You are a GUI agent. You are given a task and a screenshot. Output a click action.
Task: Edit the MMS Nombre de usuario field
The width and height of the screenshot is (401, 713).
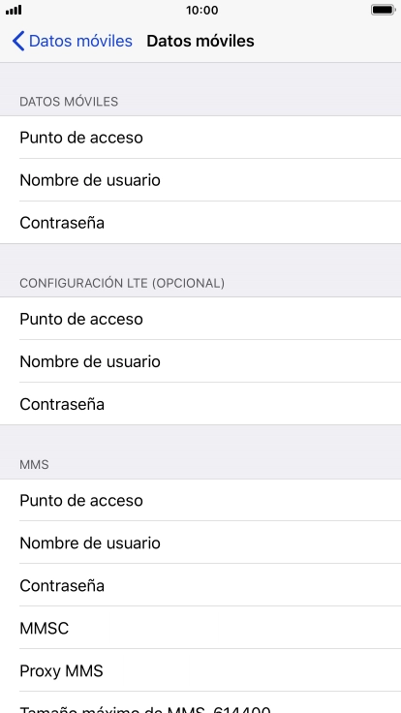200,542
